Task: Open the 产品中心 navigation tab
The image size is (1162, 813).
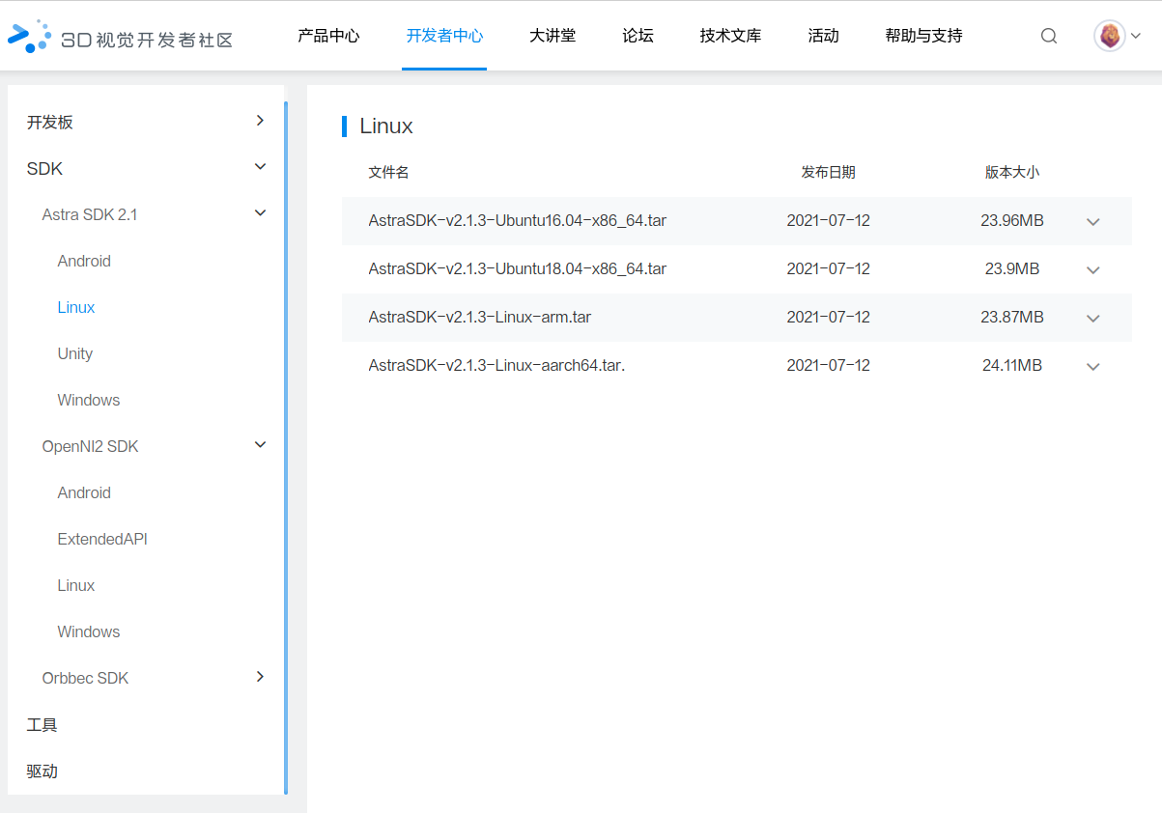Action: tap(328, 36)
